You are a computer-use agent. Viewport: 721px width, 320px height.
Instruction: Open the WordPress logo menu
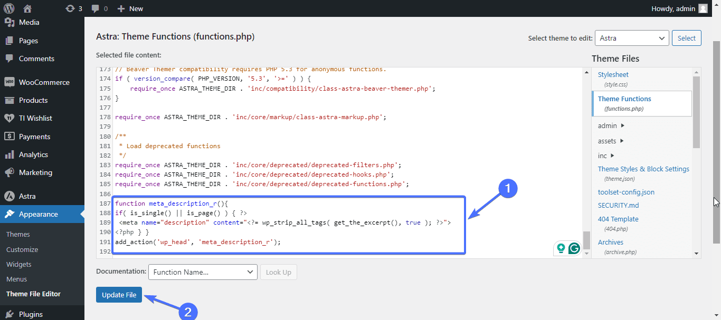pyautogui.click(x=9, y=8)
